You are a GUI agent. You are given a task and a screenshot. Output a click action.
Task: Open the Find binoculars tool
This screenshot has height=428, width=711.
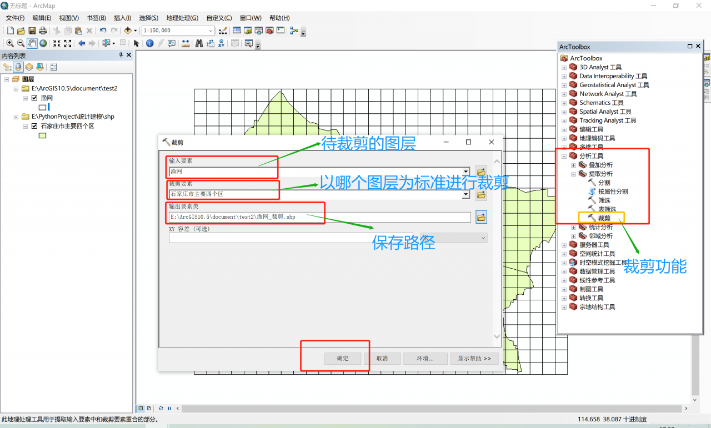(199, 43)
